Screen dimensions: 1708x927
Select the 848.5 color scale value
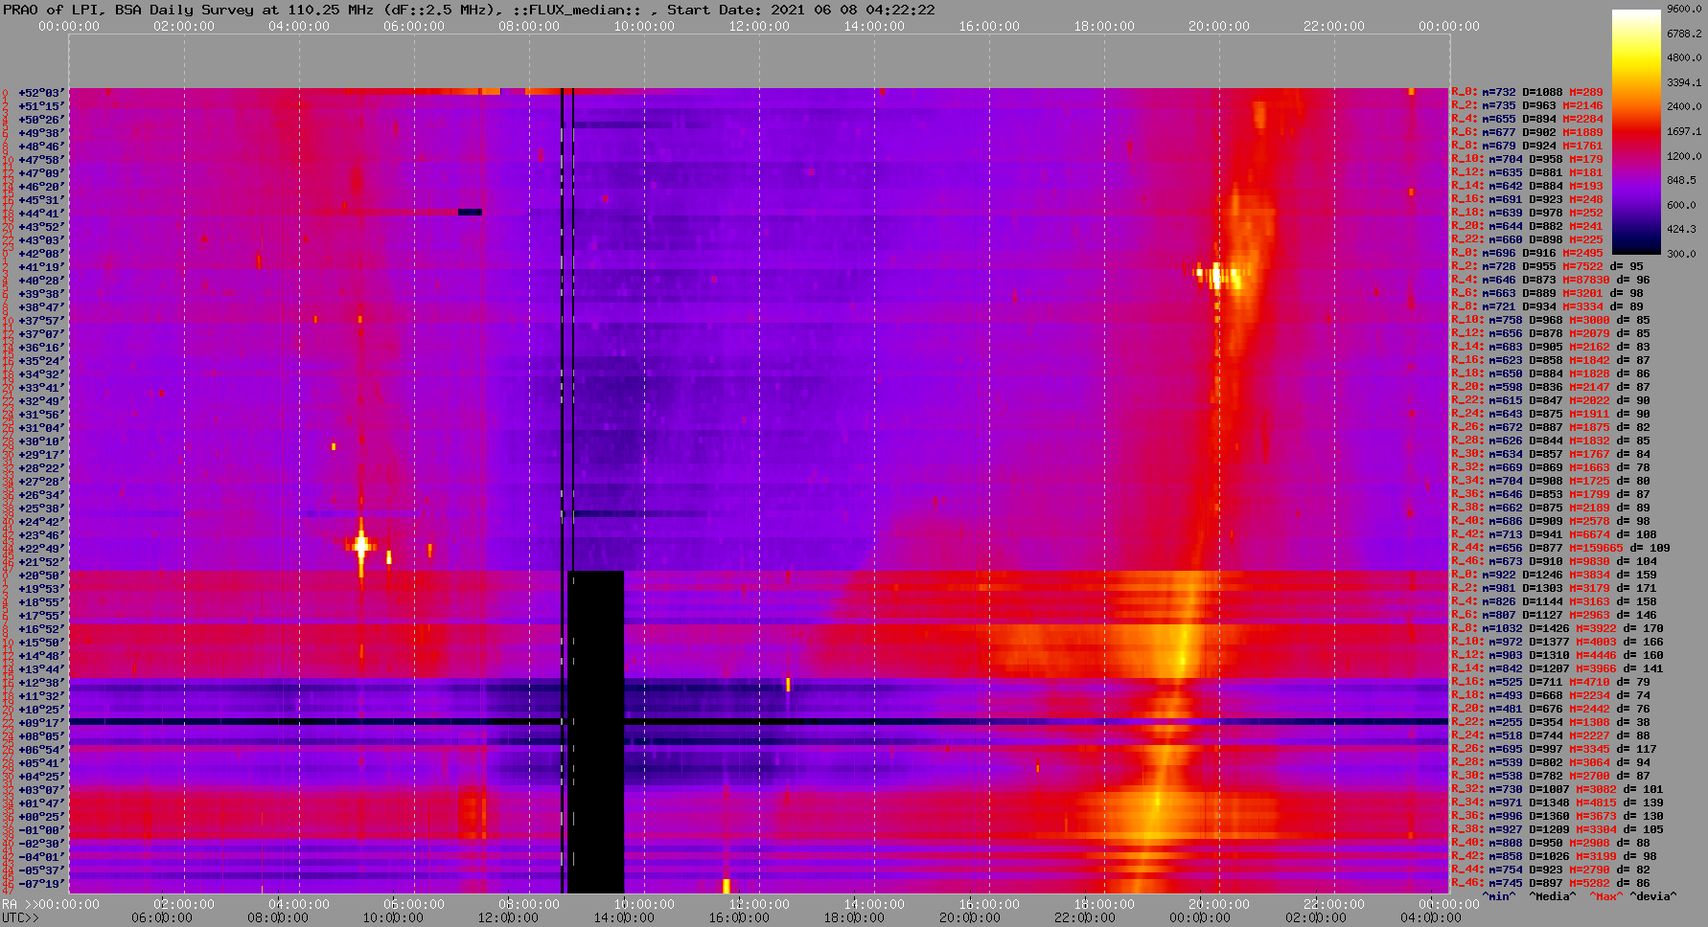pyautogui.click(x=1681, y=180)
